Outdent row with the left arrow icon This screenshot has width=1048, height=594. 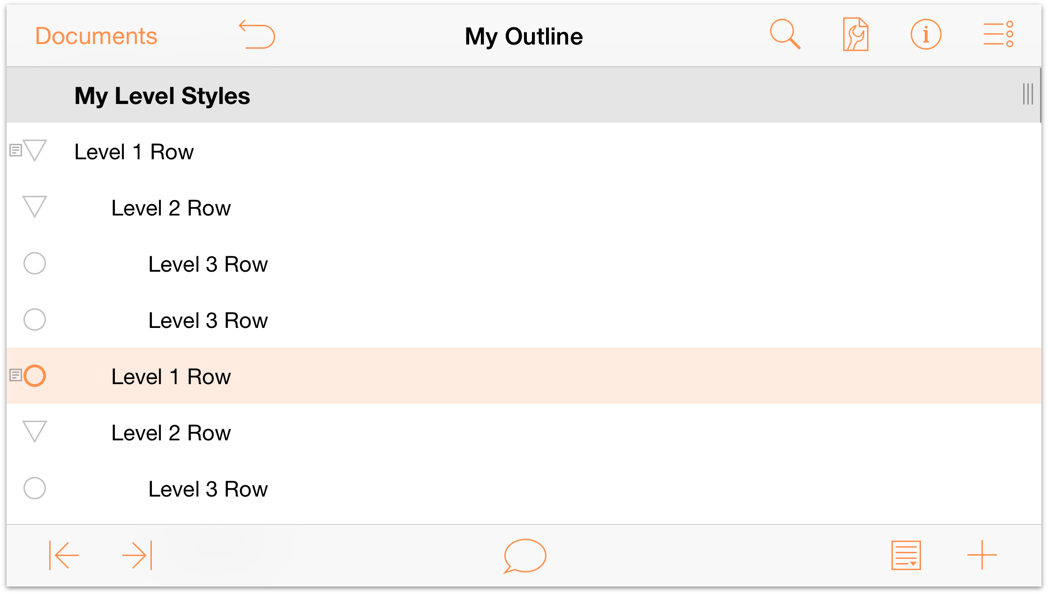(x=64, y=556)
